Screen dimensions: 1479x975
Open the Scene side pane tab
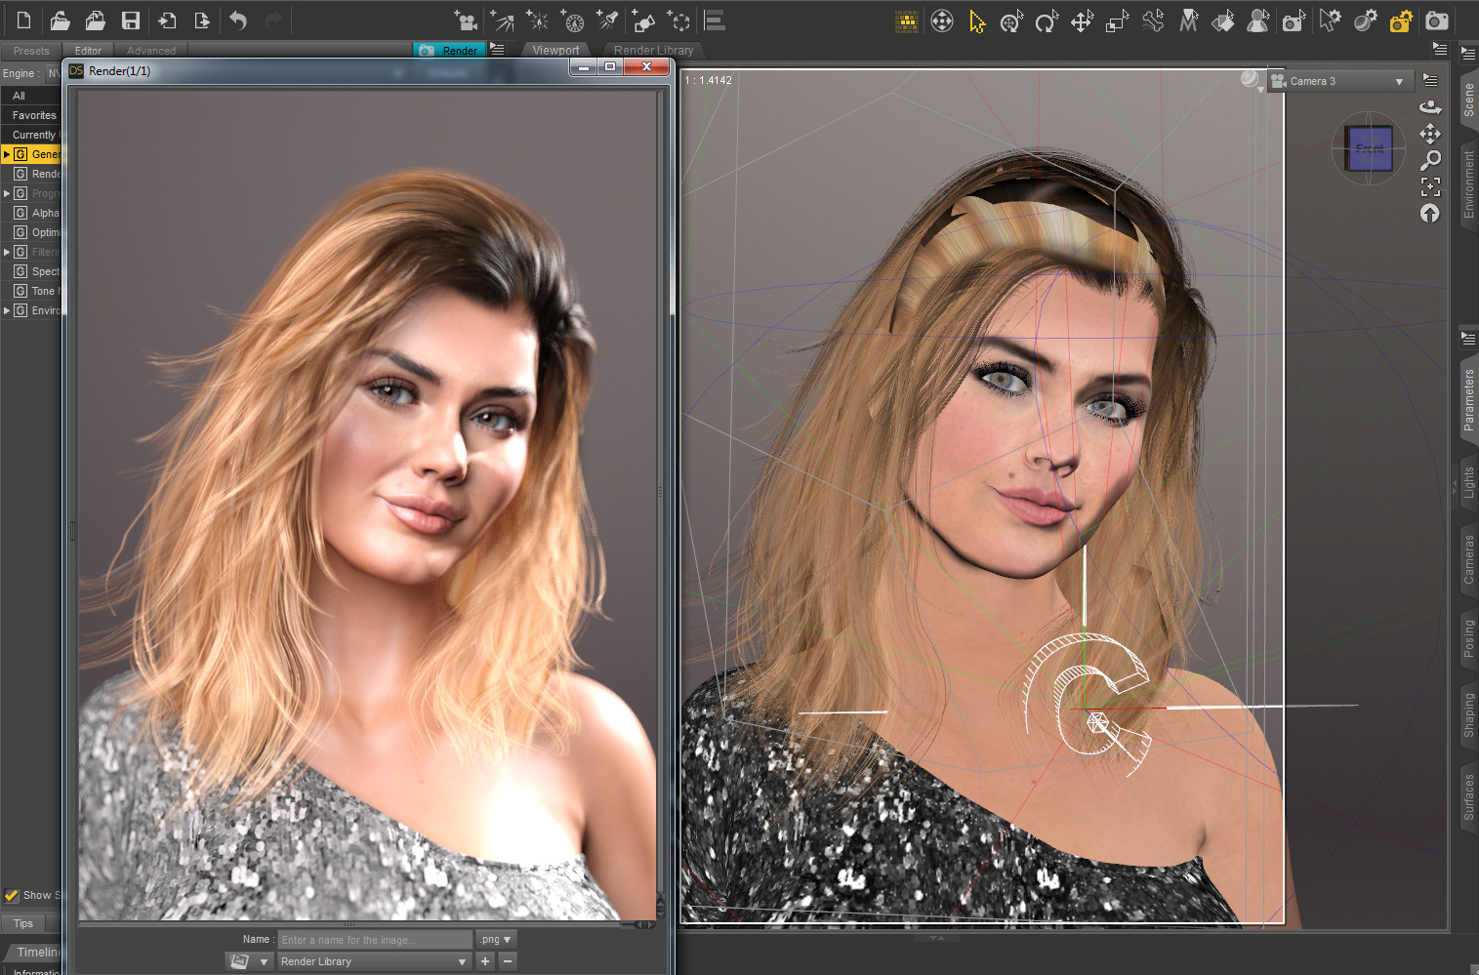click(1468, 100)
